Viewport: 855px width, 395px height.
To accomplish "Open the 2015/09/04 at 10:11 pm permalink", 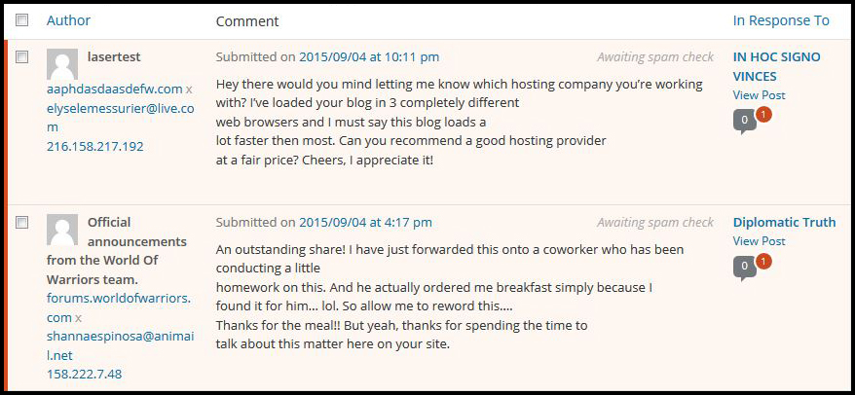I will [x=369, y=57].
